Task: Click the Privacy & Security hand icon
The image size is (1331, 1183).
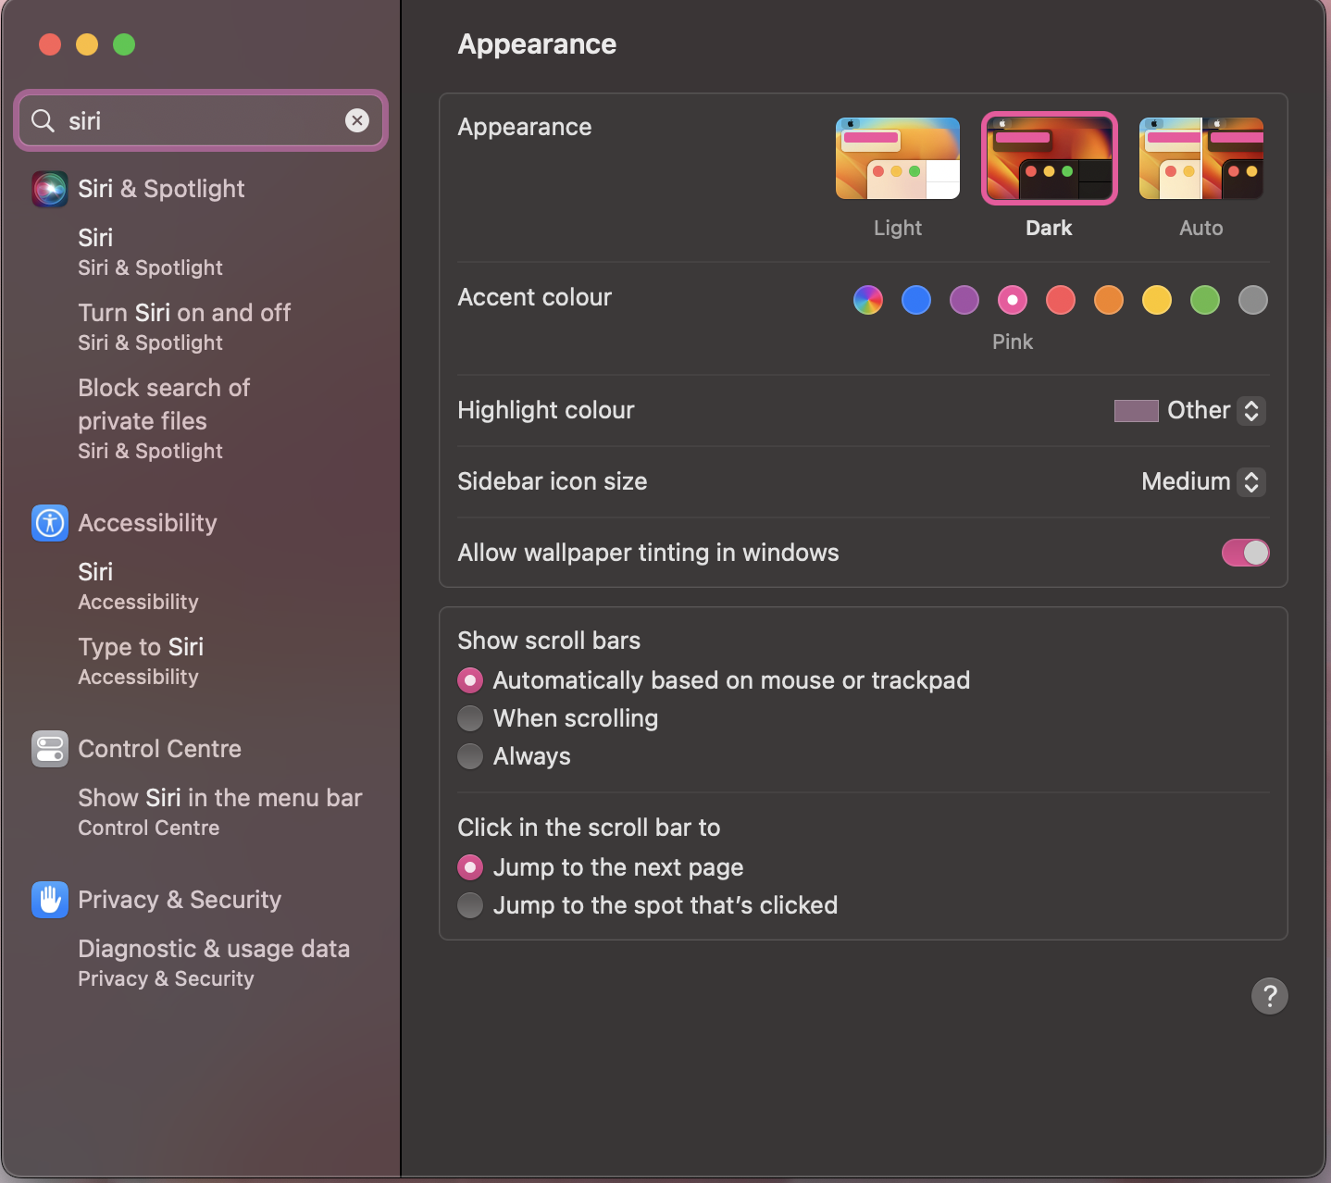Action: 50,900
